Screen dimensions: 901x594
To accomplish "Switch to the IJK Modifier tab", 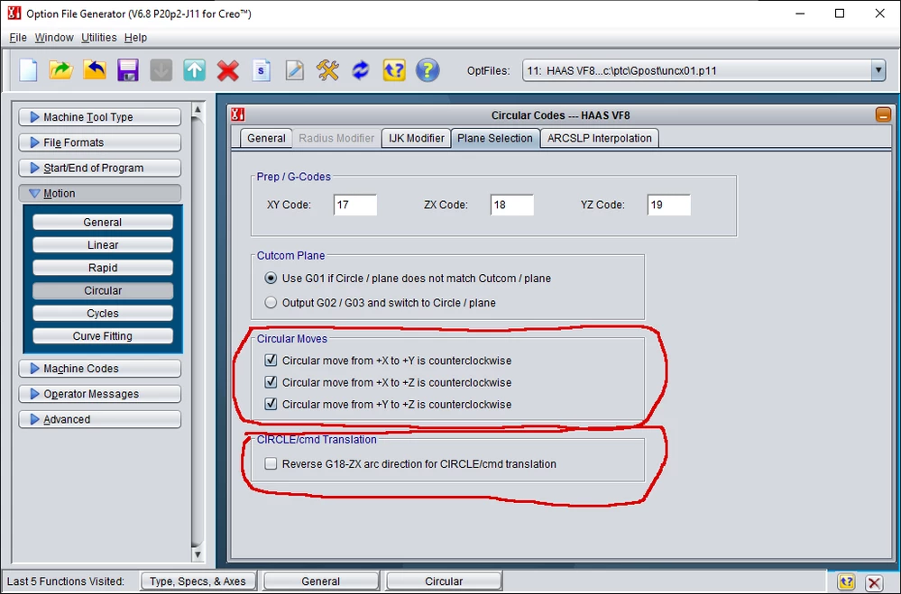I will click(417, 138).
